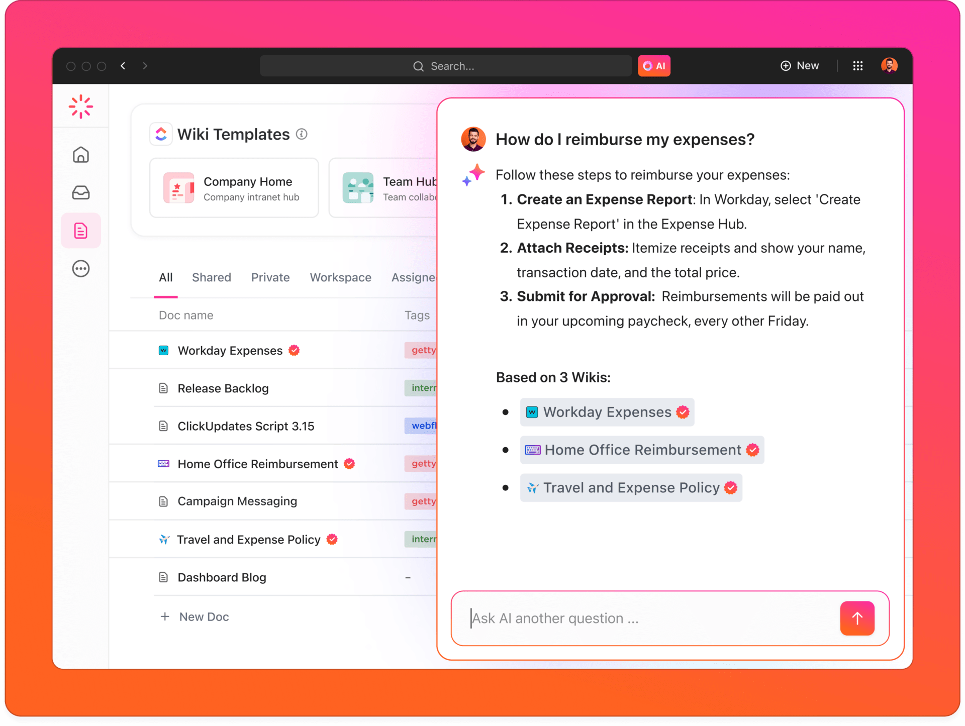
Task: Open Home Office Reimbursement wiki source chip
Action: click(x=642, y=450)
